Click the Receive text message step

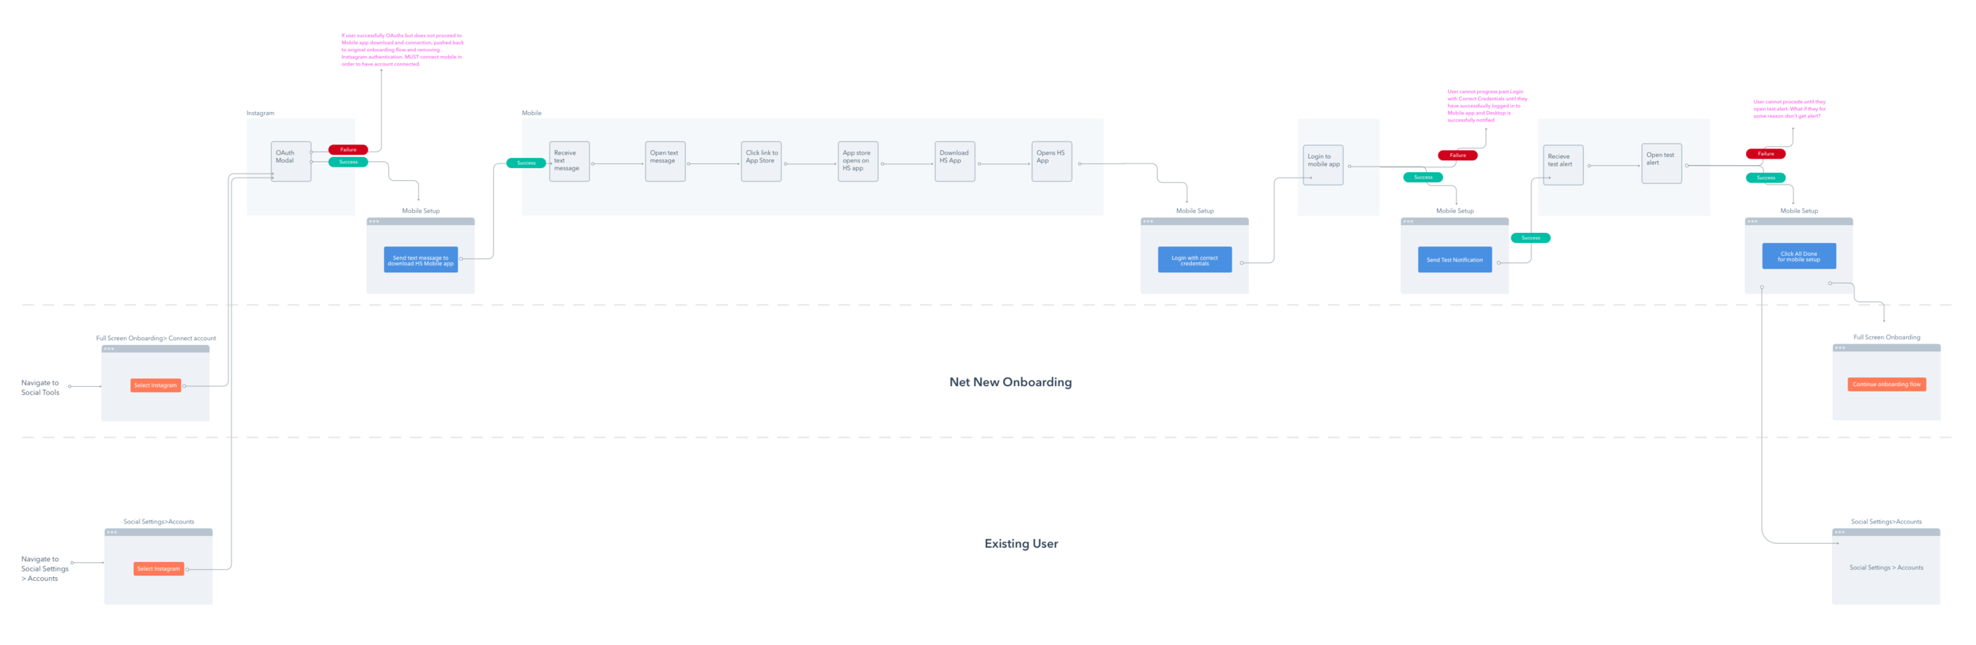(569, 161)
